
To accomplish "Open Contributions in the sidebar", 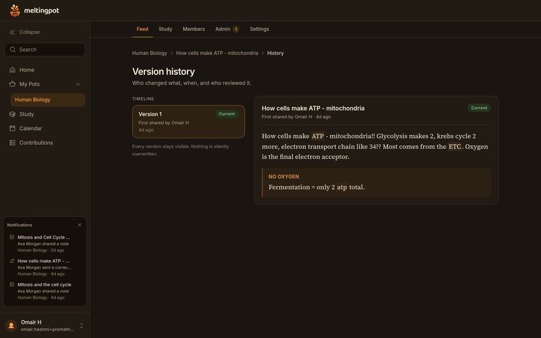I will point(45,142).
